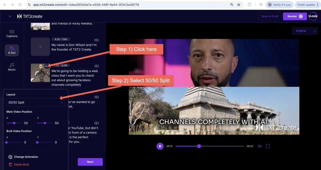This screenshot has height=170, width=321.
Task: Open site information icon in address bar
Action: [x=29, y=5]
